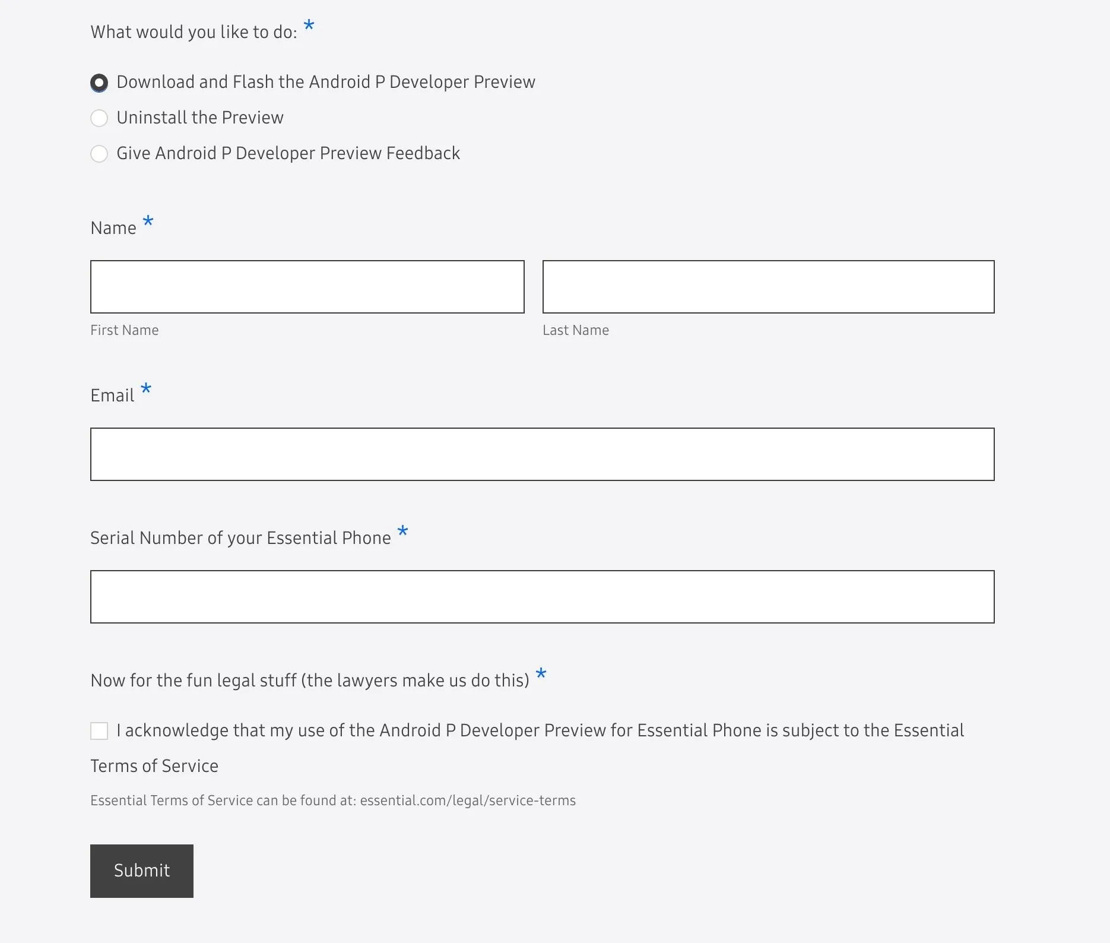The height and width of the screenshot is (943, 1110).
Task: Click the essential.com/legal/service-terms text
Action: (x=468, y=800)
